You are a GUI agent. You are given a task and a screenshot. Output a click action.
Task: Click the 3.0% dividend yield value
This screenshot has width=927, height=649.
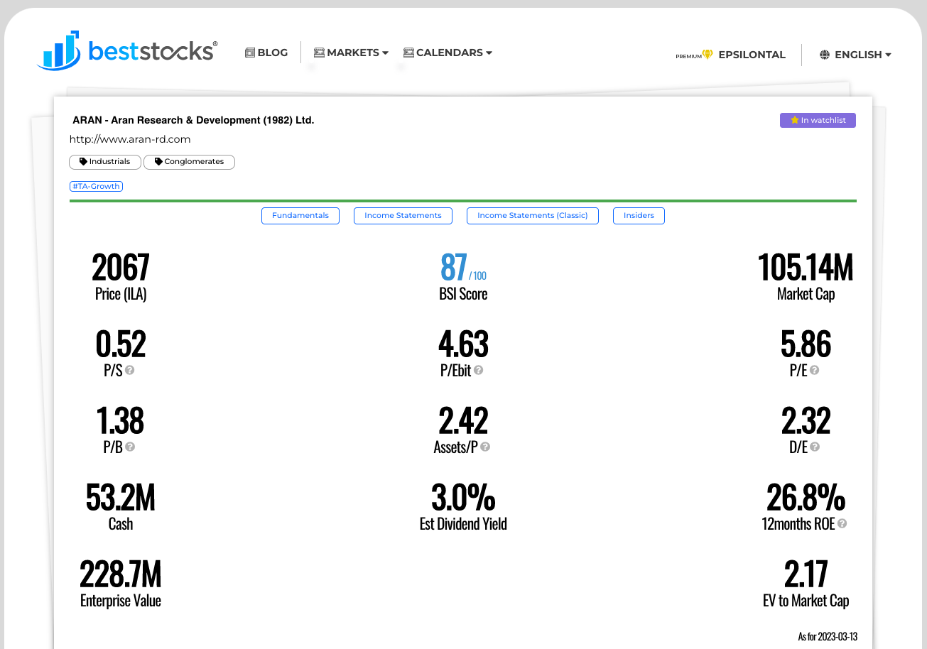click(x=463, y=498)
